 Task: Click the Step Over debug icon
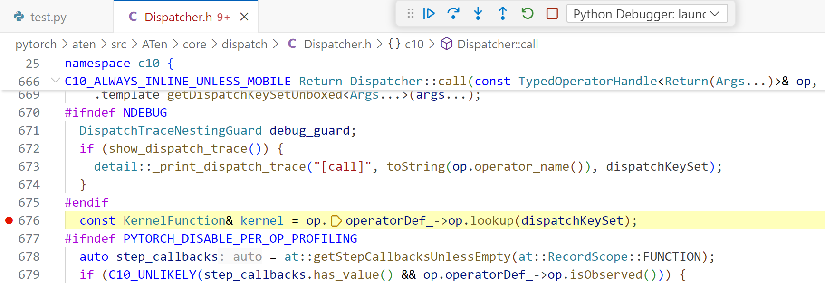(453, 13)
